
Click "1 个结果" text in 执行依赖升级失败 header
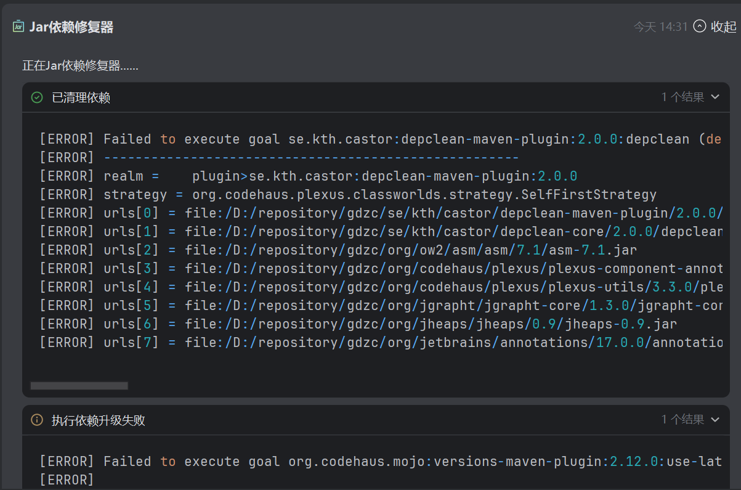point(682,419)
